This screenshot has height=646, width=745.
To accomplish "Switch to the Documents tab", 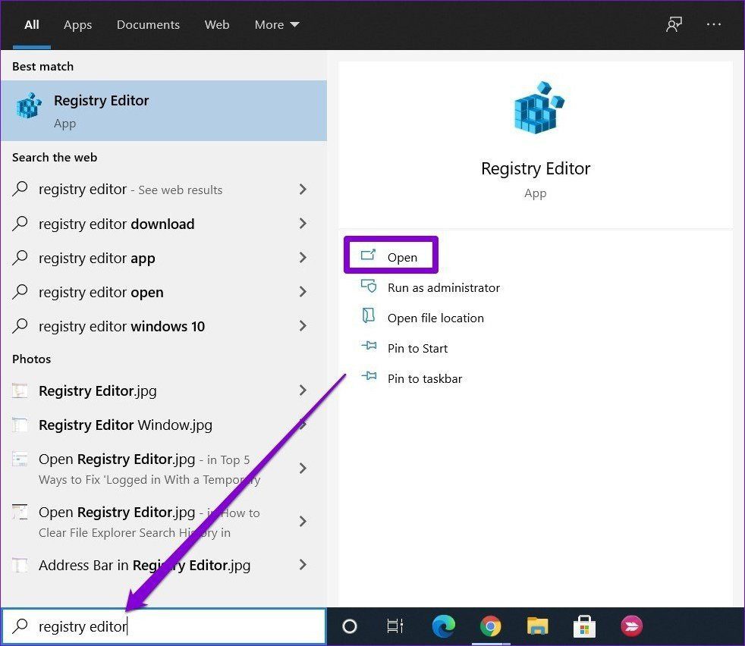I will point(148,25).
